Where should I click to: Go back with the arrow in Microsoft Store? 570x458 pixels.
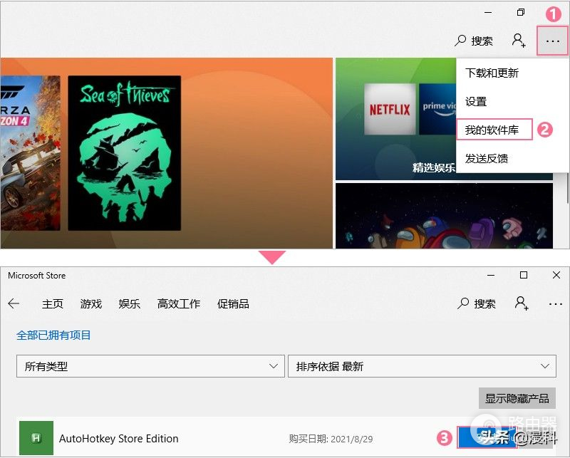coord(14,303)
